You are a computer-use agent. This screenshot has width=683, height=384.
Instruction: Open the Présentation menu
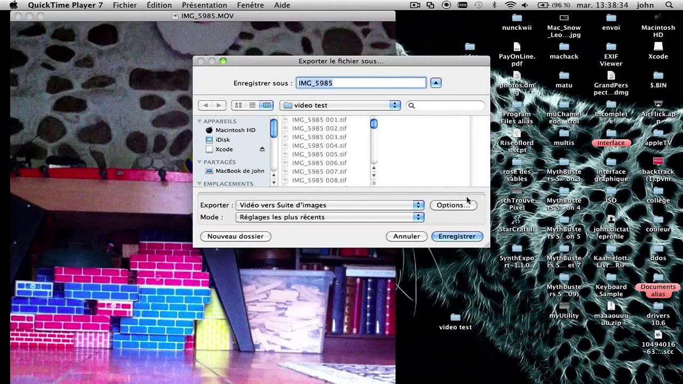tap(204, 5)
